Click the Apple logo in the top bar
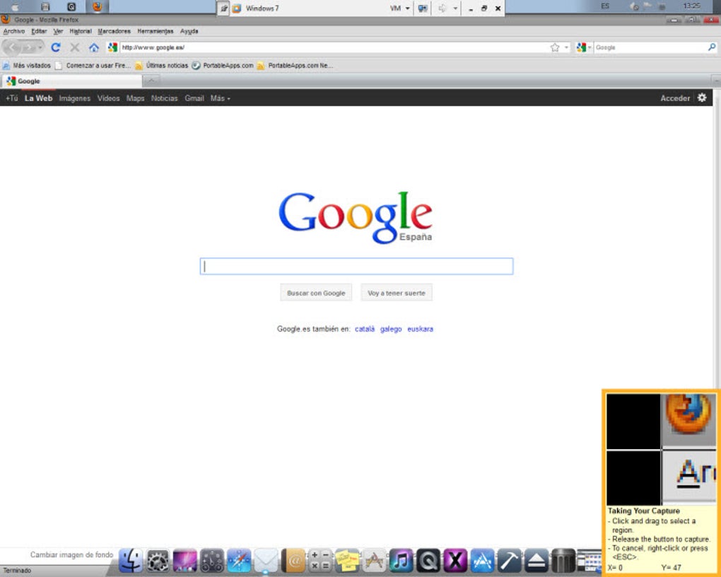 click(16, 6)
